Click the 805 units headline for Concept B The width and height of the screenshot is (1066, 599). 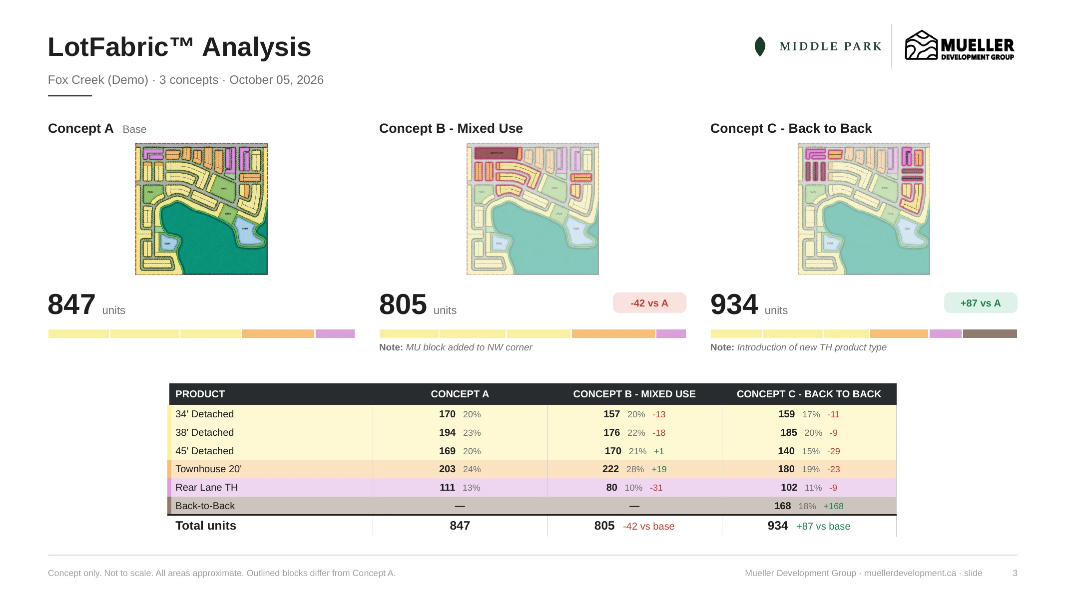pyautogui.click(x=418, y=304)
